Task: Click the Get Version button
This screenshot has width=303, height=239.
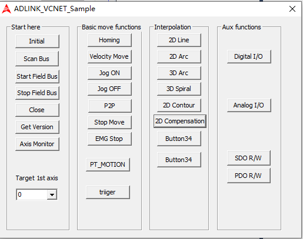Action: (37, 127)
